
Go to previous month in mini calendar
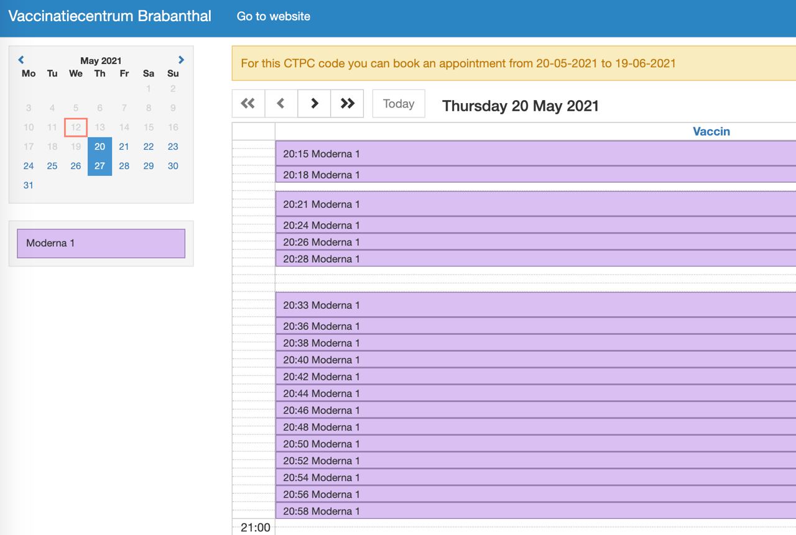(x=21, y=60)
